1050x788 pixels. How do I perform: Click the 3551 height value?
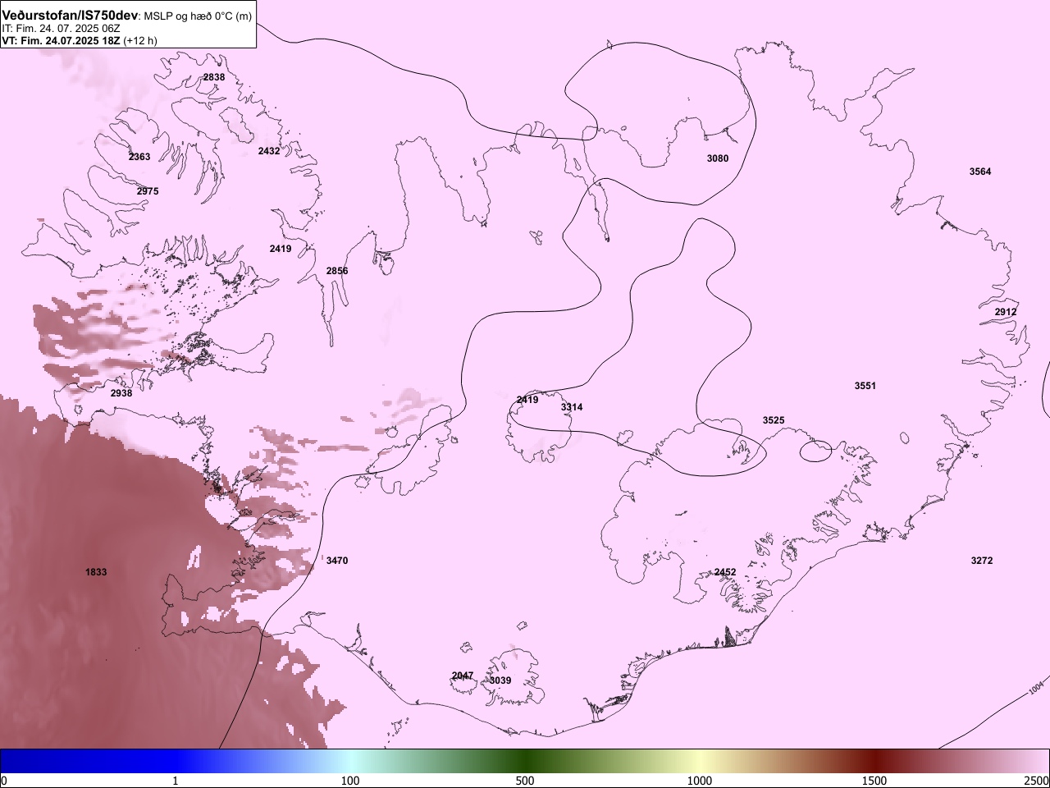(x=865, y=386)
